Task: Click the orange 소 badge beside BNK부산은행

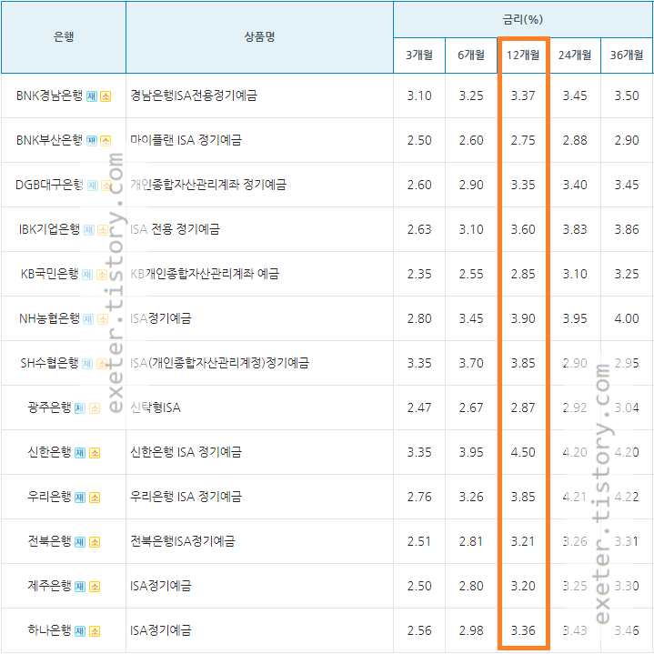Action: 106,141
